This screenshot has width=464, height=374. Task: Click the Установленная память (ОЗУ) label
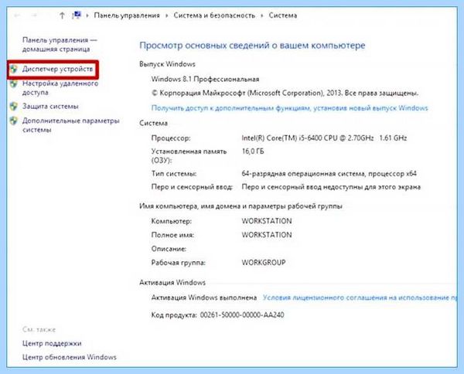pos(189,156)
